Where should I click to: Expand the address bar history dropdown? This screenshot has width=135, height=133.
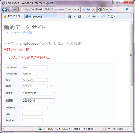coord(79,9)
